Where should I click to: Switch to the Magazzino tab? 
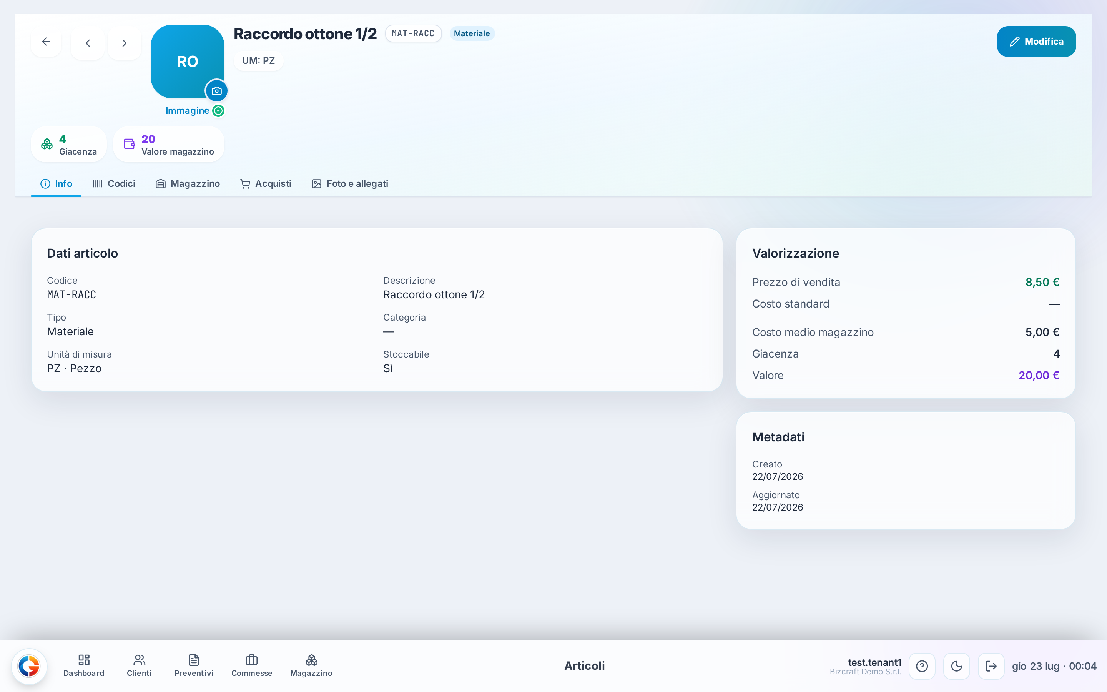(188, 184)
